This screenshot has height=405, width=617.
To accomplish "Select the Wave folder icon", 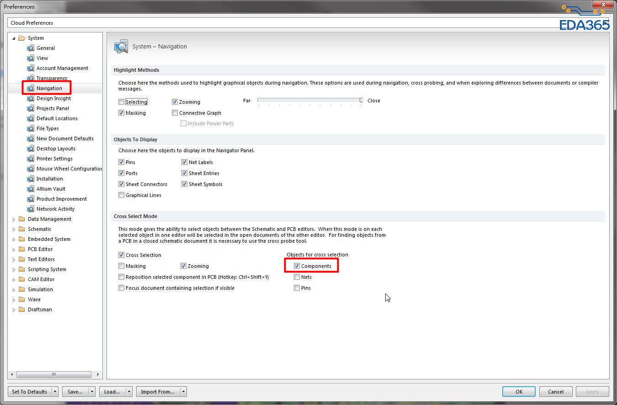I will (21, 299).
